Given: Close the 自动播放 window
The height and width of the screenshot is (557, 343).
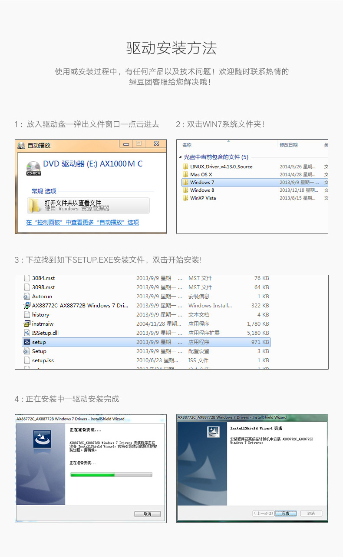Looking at the screenshot, I should coord(156,143).
